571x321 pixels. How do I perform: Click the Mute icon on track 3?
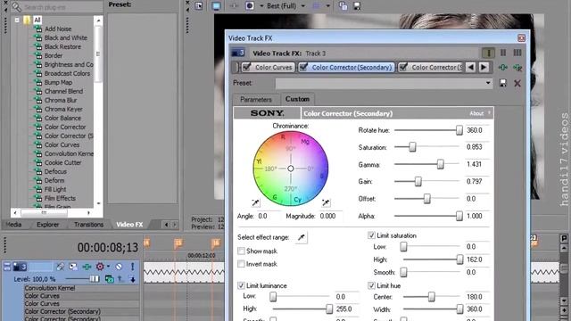click(x=119, y=267)
